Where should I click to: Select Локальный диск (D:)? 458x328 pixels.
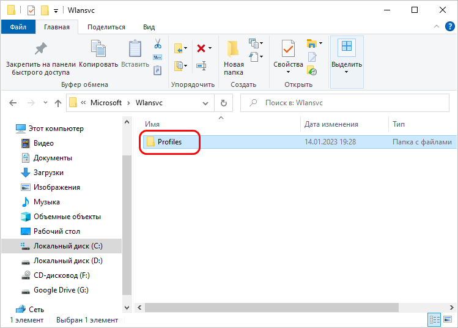(68, 261)
